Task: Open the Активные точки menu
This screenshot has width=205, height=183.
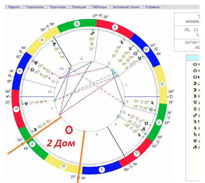Action: (126, 7)
